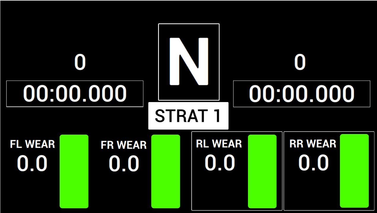
Task: Click the RL WEAR label
Action: [219, 143]
